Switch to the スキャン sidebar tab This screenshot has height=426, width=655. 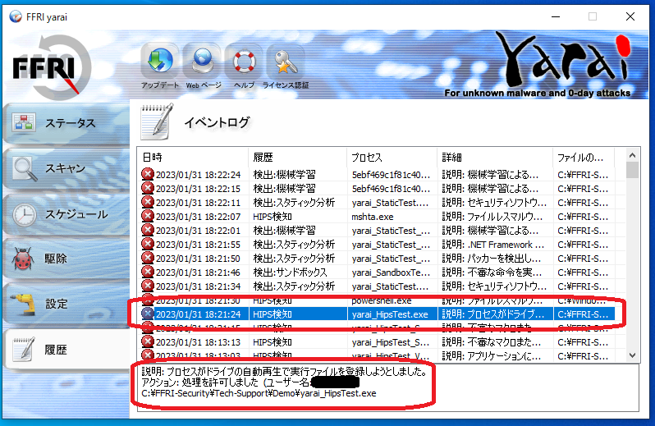click(x=66, y=168)
